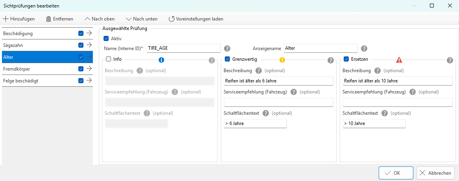Toggle the Grenzwertig checkbox
The width and height of the screenshot is (459, 181).
click(228, 59)
